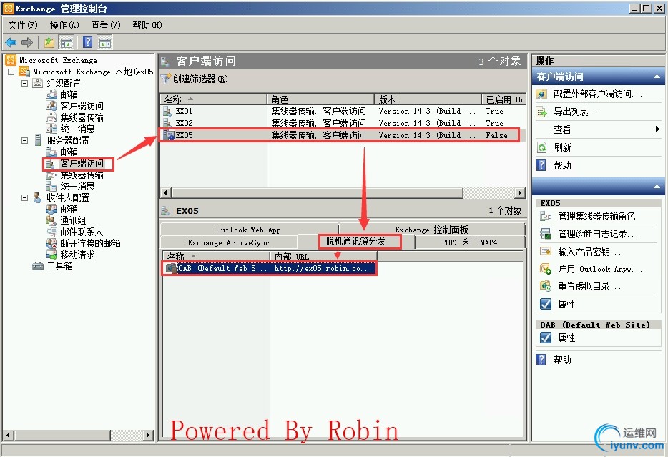
Task: Select 统一消息 under 组织配置
Action: click(x=77, y=129)
